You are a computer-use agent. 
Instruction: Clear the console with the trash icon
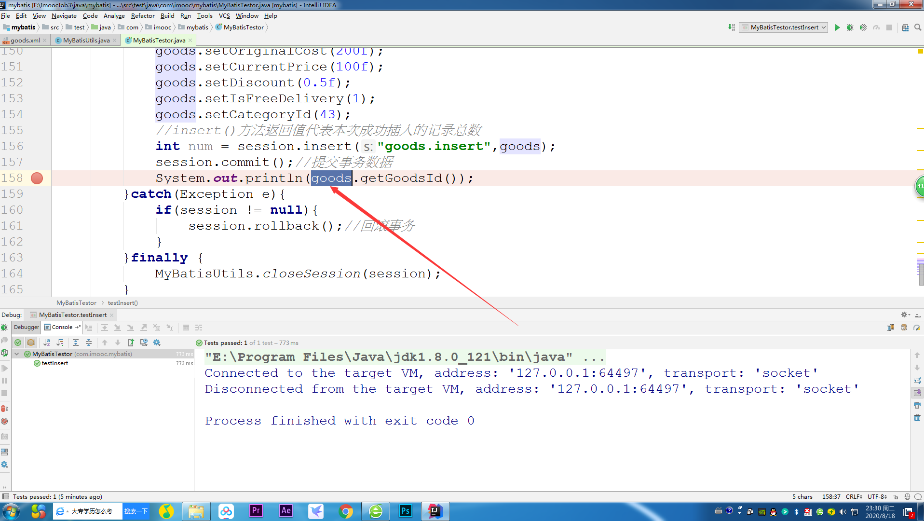pos(917,418)
